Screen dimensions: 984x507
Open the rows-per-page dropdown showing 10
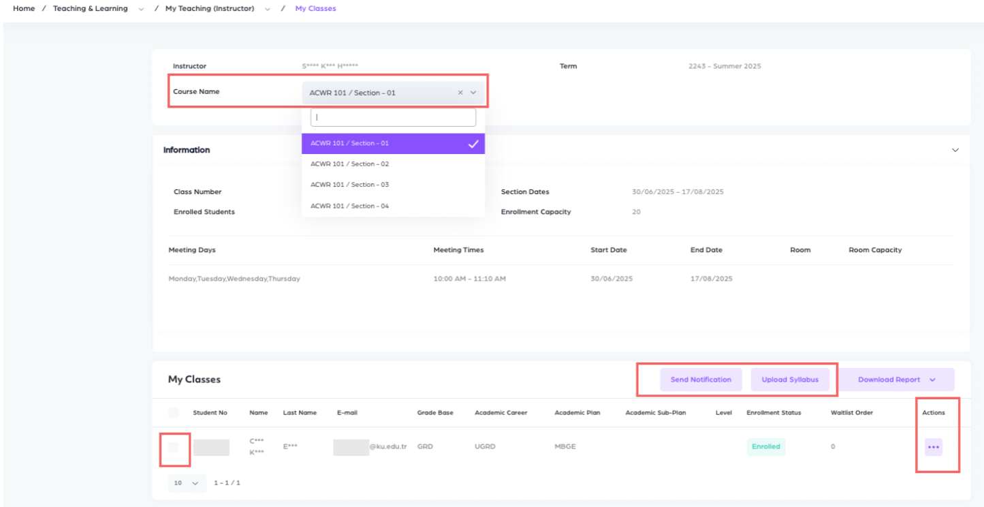[x=187, y=482]
